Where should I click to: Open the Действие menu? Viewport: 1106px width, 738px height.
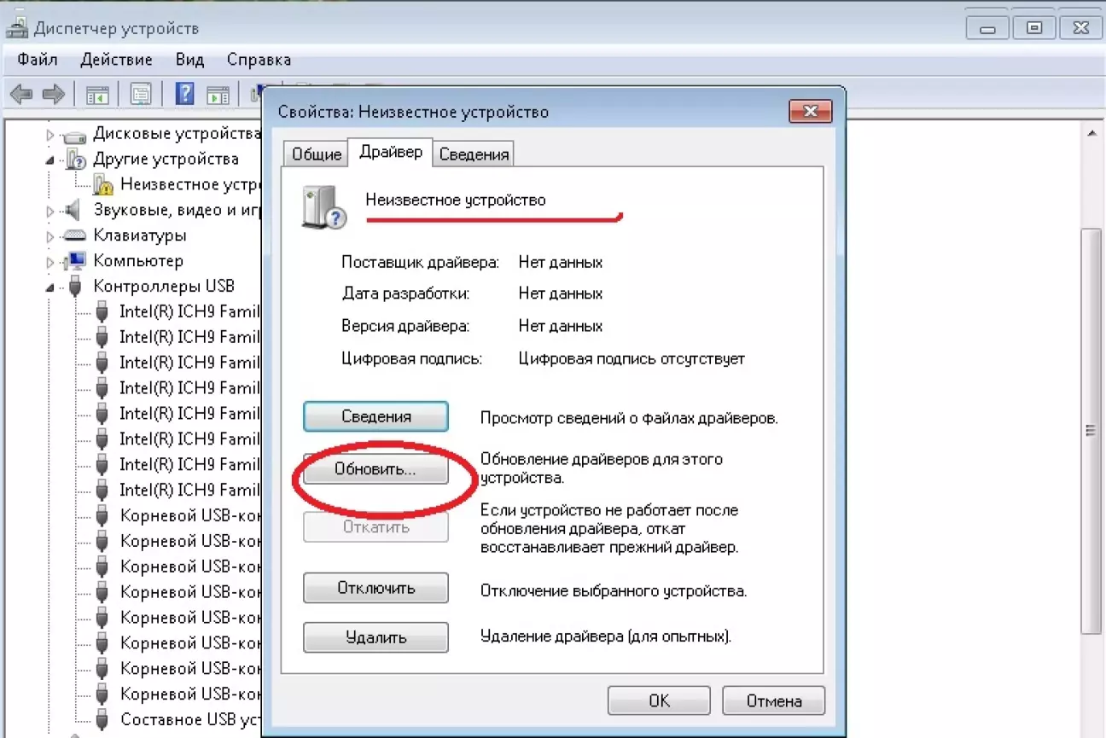[x=116, y=60]
